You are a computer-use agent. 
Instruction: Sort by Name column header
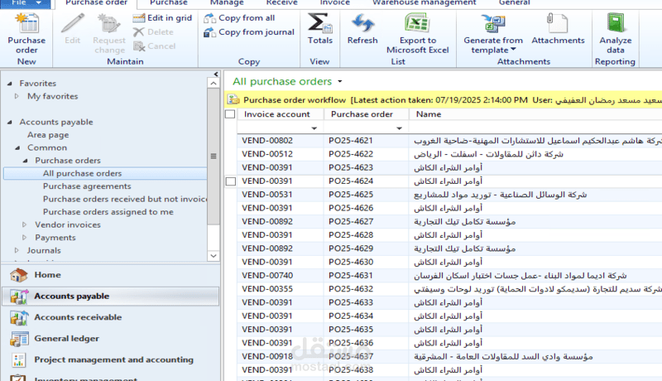pyautogui.click(x=535, y=114)
